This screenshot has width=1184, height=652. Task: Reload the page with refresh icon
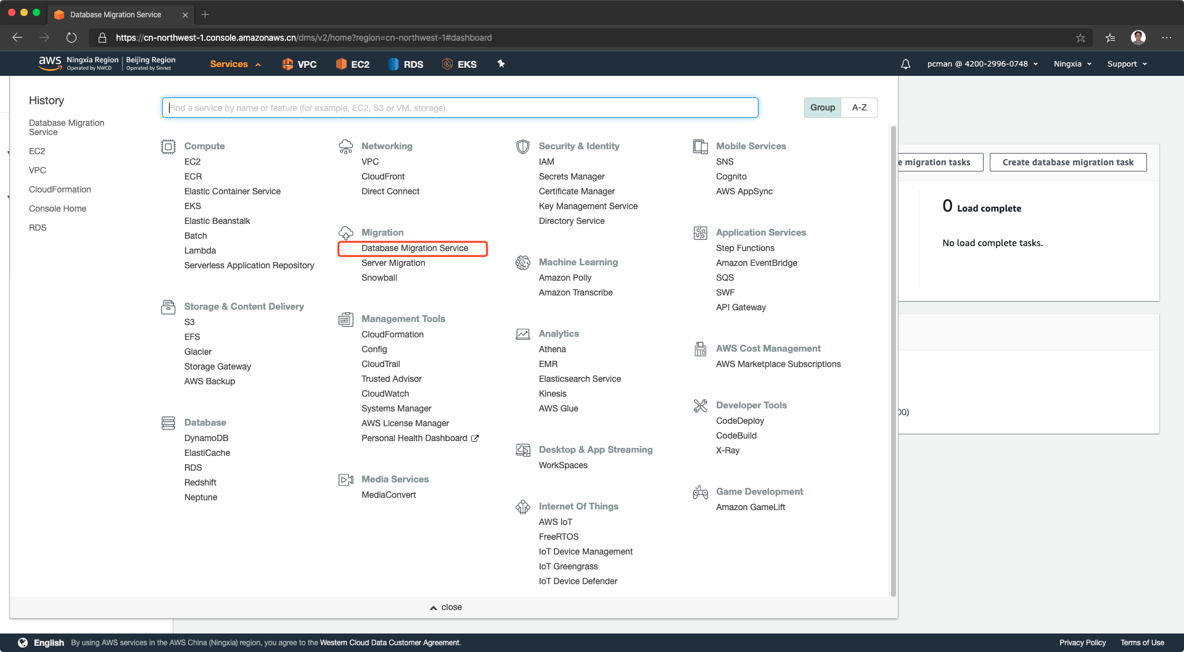72,38
